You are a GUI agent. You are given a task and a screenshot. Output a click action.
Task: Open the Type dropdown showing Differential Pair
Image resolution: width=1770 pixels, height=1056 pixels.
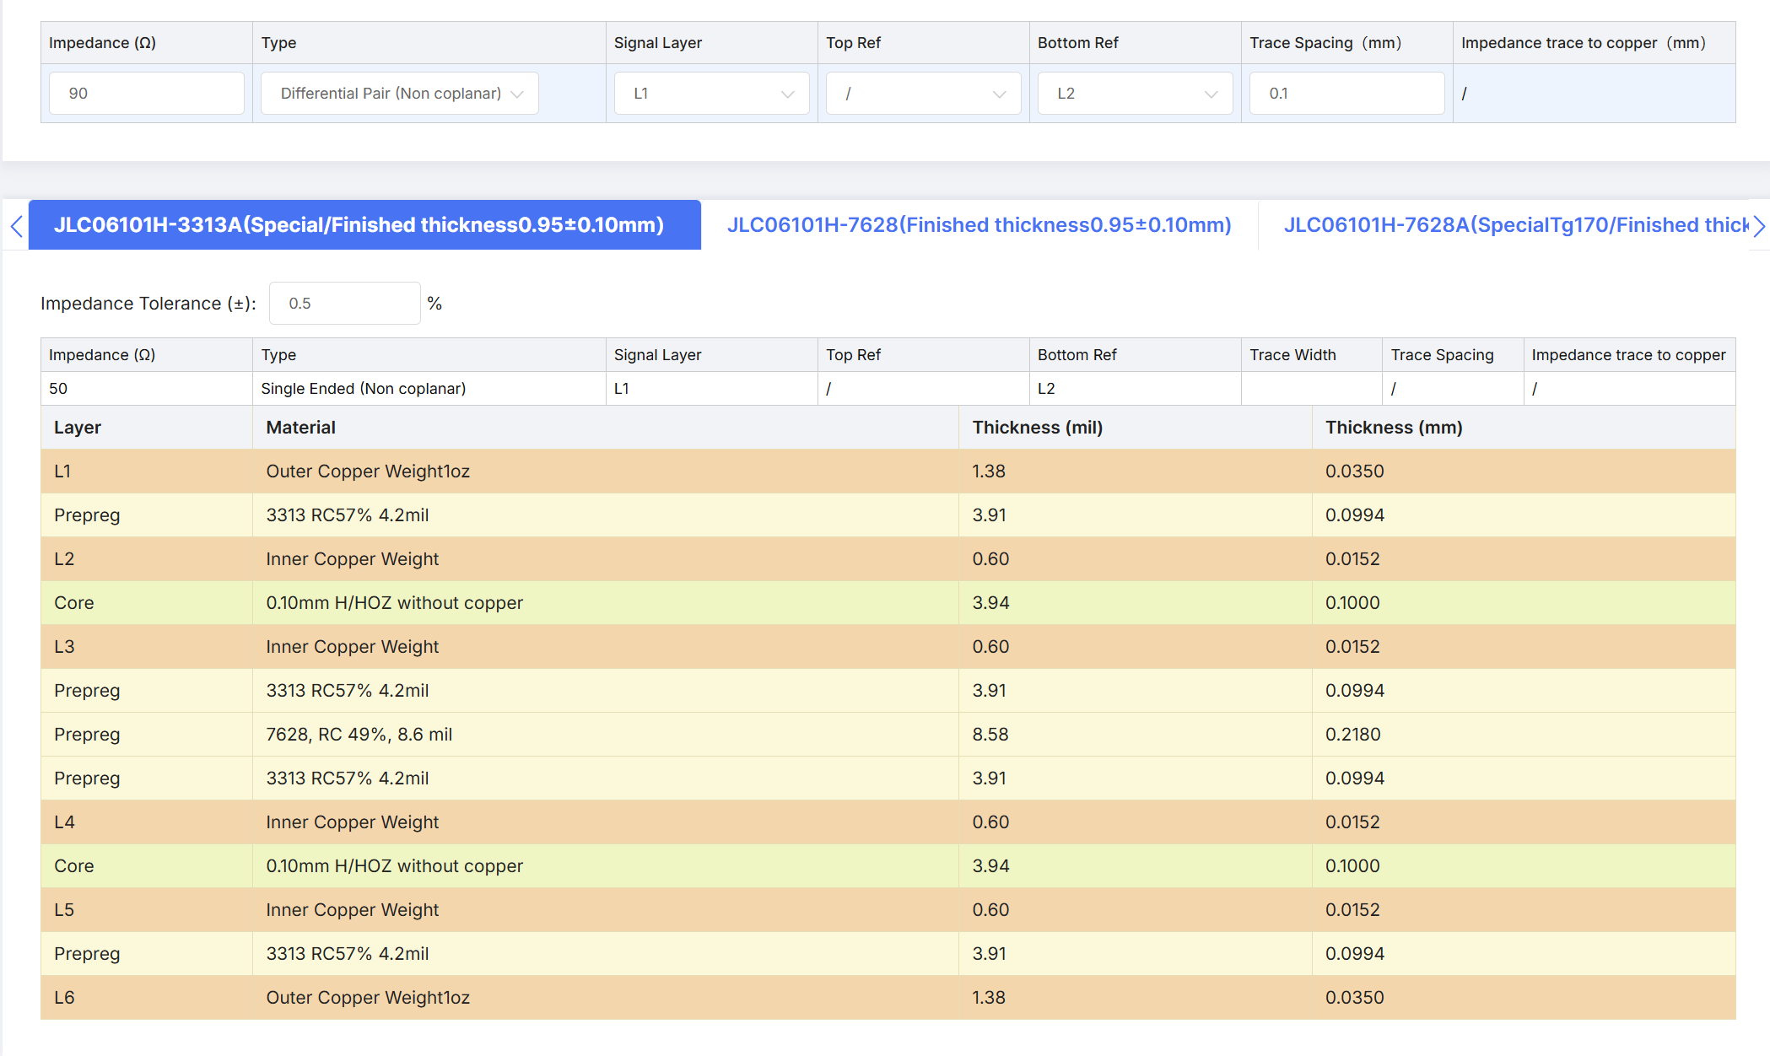[x=399, y=94]
